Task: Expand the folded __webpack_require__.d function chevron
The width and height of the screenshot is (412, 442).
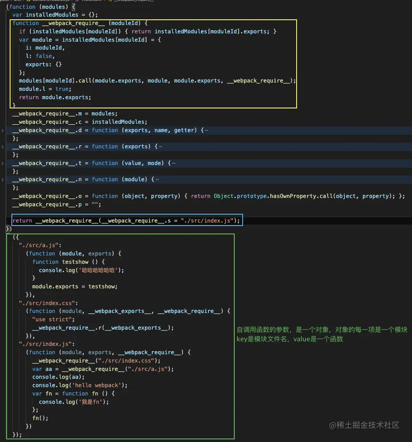Action: point(3,130)
